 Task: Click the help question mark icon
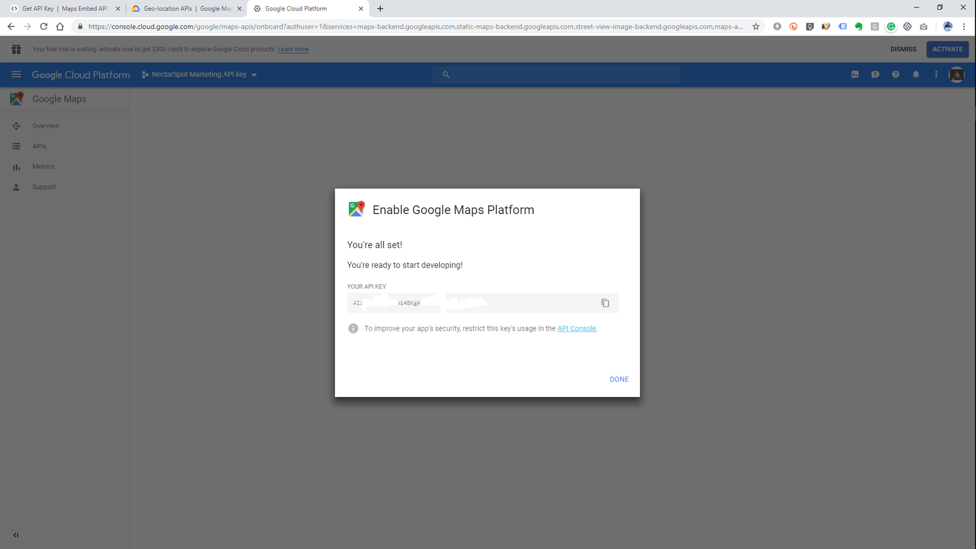895,74
